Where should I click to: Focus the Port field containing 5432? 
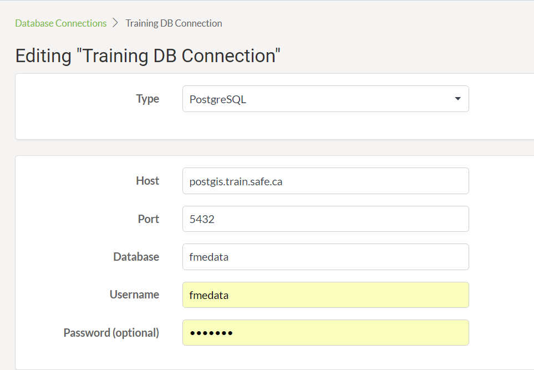tap(326, 219)
